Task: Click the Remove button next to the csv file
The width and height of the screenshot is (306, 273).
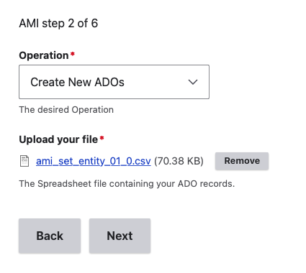Action: [242, 161]
